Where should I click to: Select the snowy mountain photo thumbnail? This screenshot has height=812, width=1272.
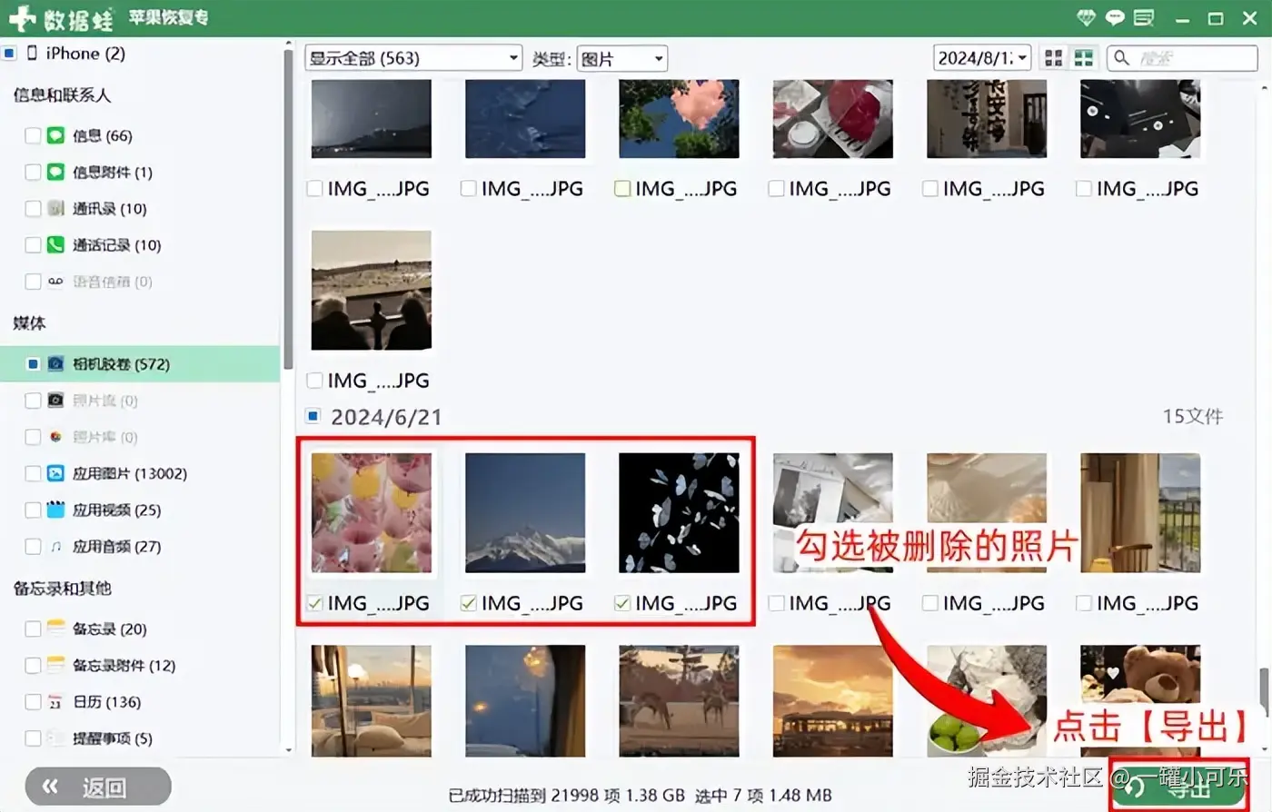(x=525, y=513)
